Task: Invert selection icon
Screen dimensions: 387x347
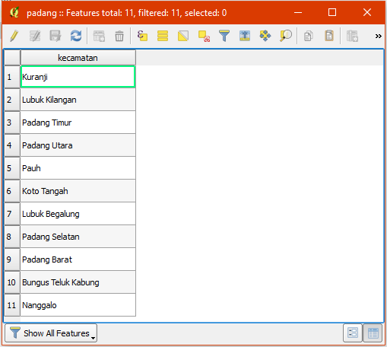Action: coord(183,36)
